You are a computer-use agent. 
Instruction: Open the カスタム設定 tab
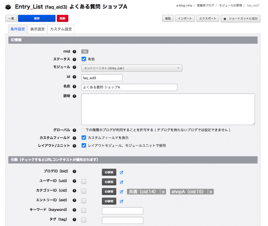pos(61,29)
